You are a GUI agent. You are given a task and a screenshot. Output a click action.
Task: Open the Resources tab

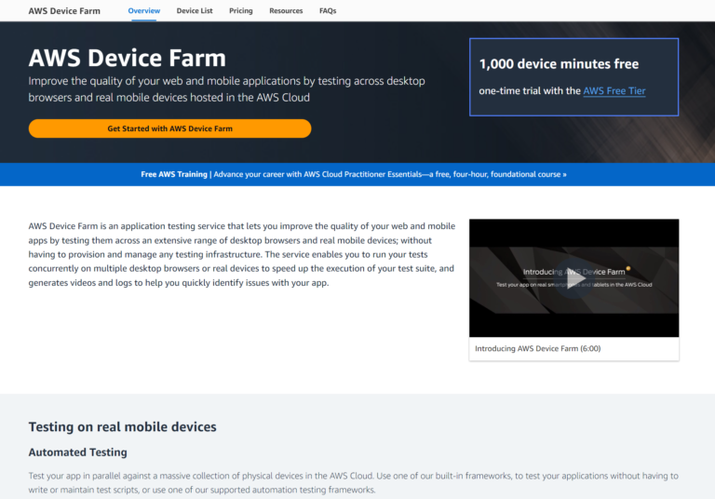click(286, 10)
